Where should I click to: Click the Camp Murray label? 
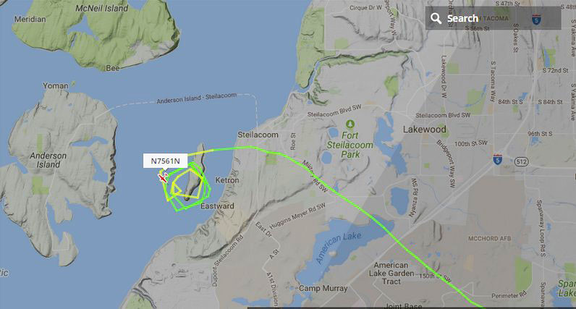coord(323,289)
